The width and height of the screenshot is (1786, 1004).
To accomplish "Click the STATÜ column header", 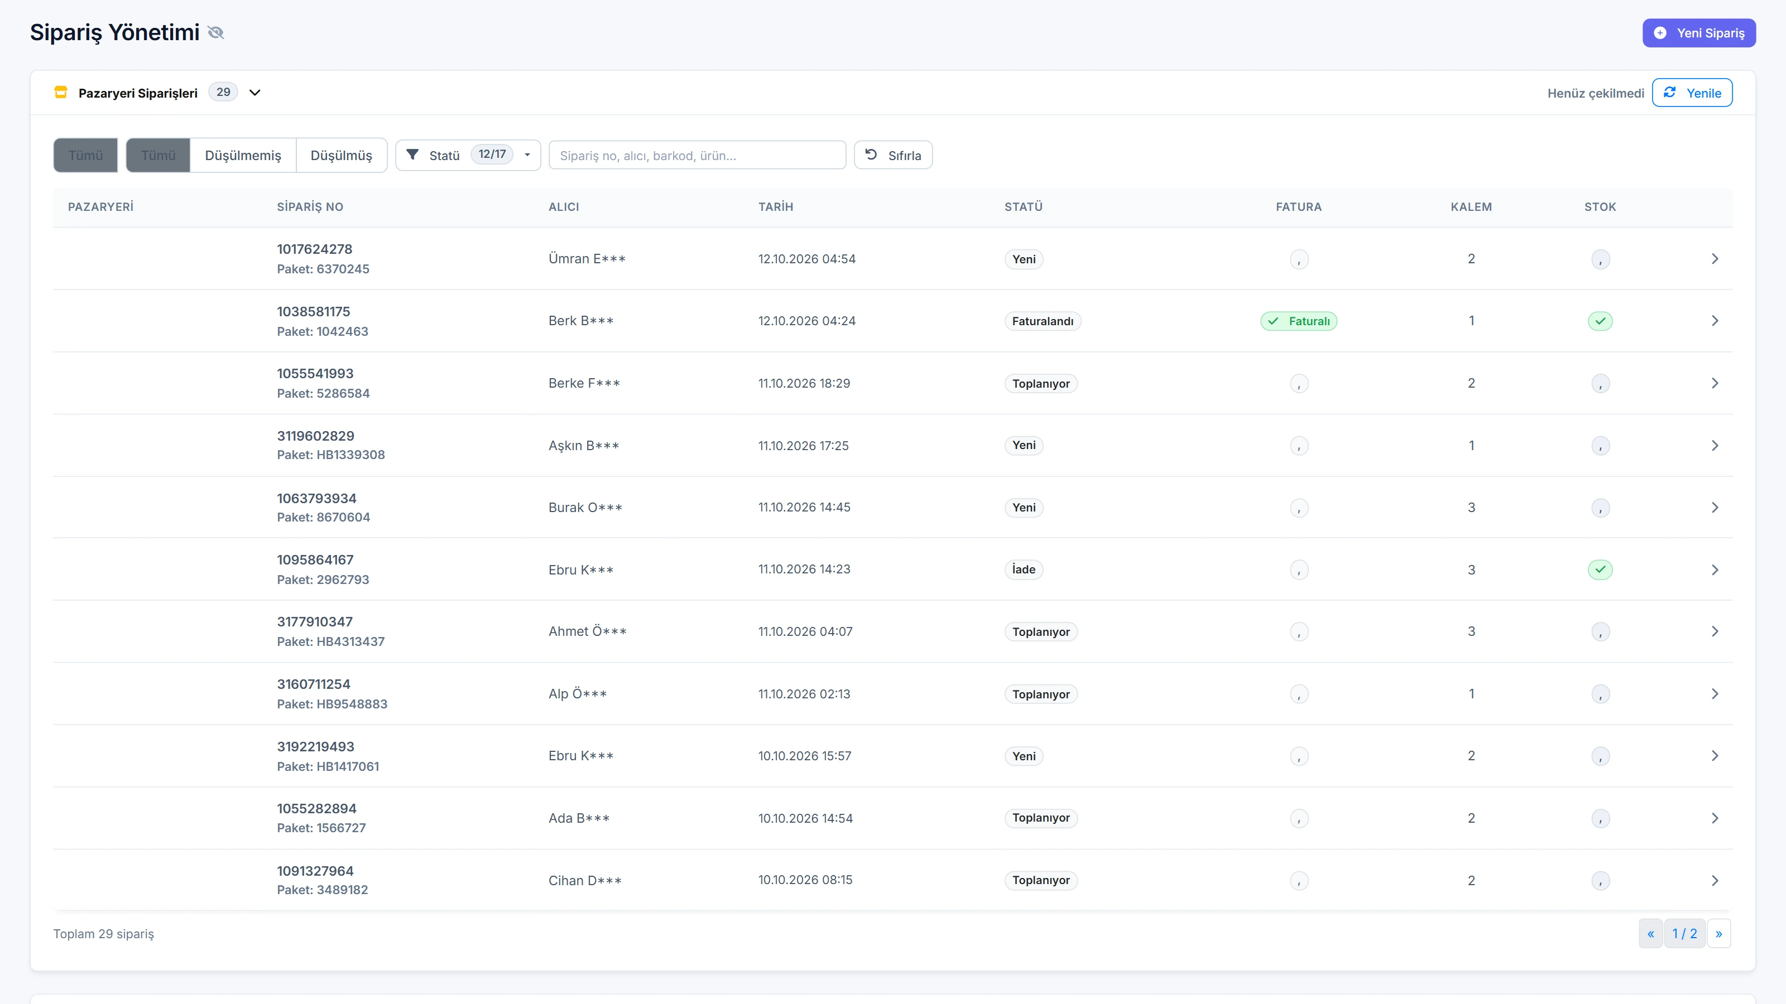I will [x=1024, y=206].
